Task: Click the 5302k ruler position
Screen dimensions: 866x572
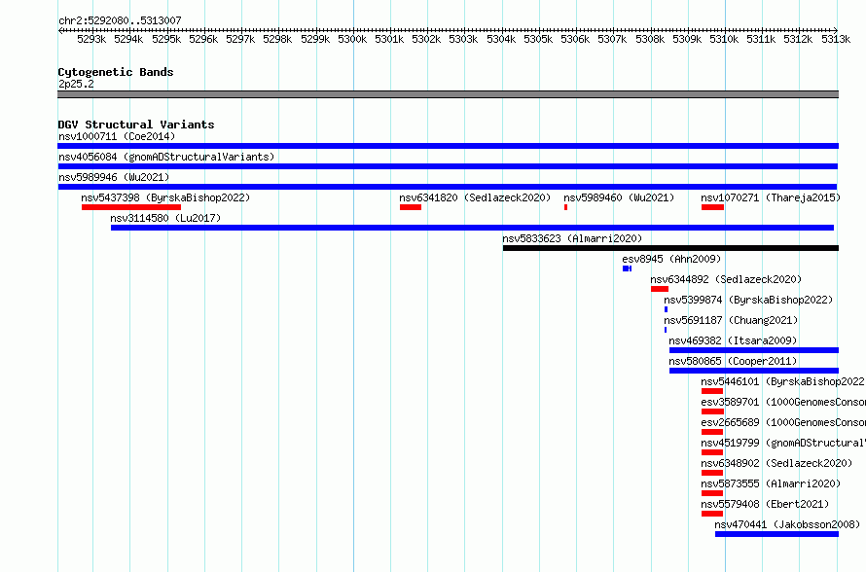Action: click(x=426, y=39)
